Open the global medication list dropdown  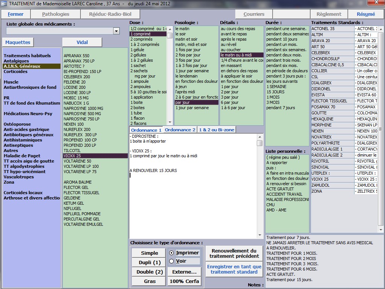pos(116,31)
